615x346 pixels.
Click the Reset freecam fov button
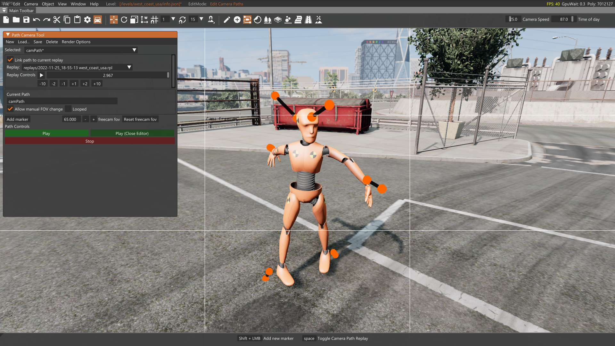tap(140, 119)
